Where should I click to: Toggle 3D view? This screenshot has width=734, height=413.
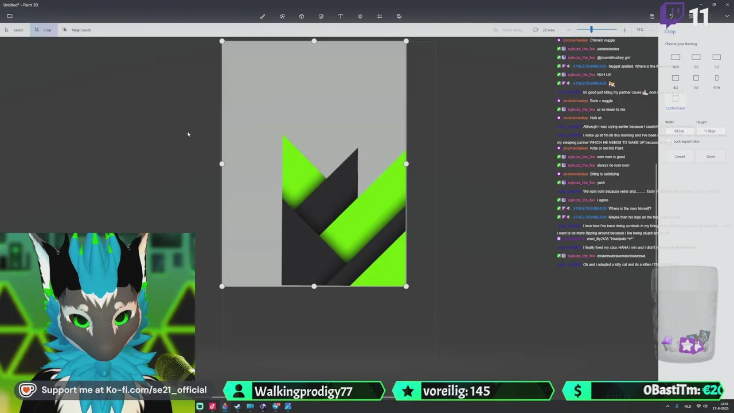pyautogui.click(x=544, y=30)
